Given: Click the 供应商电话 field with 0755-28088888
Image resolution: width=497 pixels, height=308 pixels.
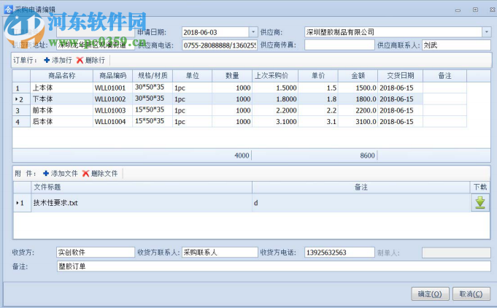Looking at the screenshot, I should (x=220, y=45).
